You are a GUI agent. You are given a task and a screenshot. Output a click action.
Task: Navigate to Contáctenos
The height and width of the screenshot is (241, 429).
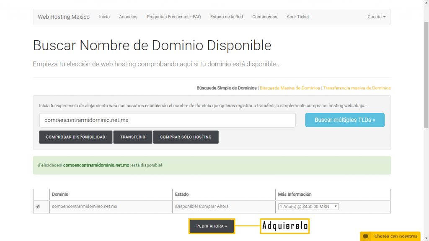pos(264,17)
